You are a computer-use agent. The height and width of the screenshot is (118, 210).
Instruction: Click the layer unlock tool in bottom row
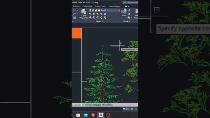[101, 18]
